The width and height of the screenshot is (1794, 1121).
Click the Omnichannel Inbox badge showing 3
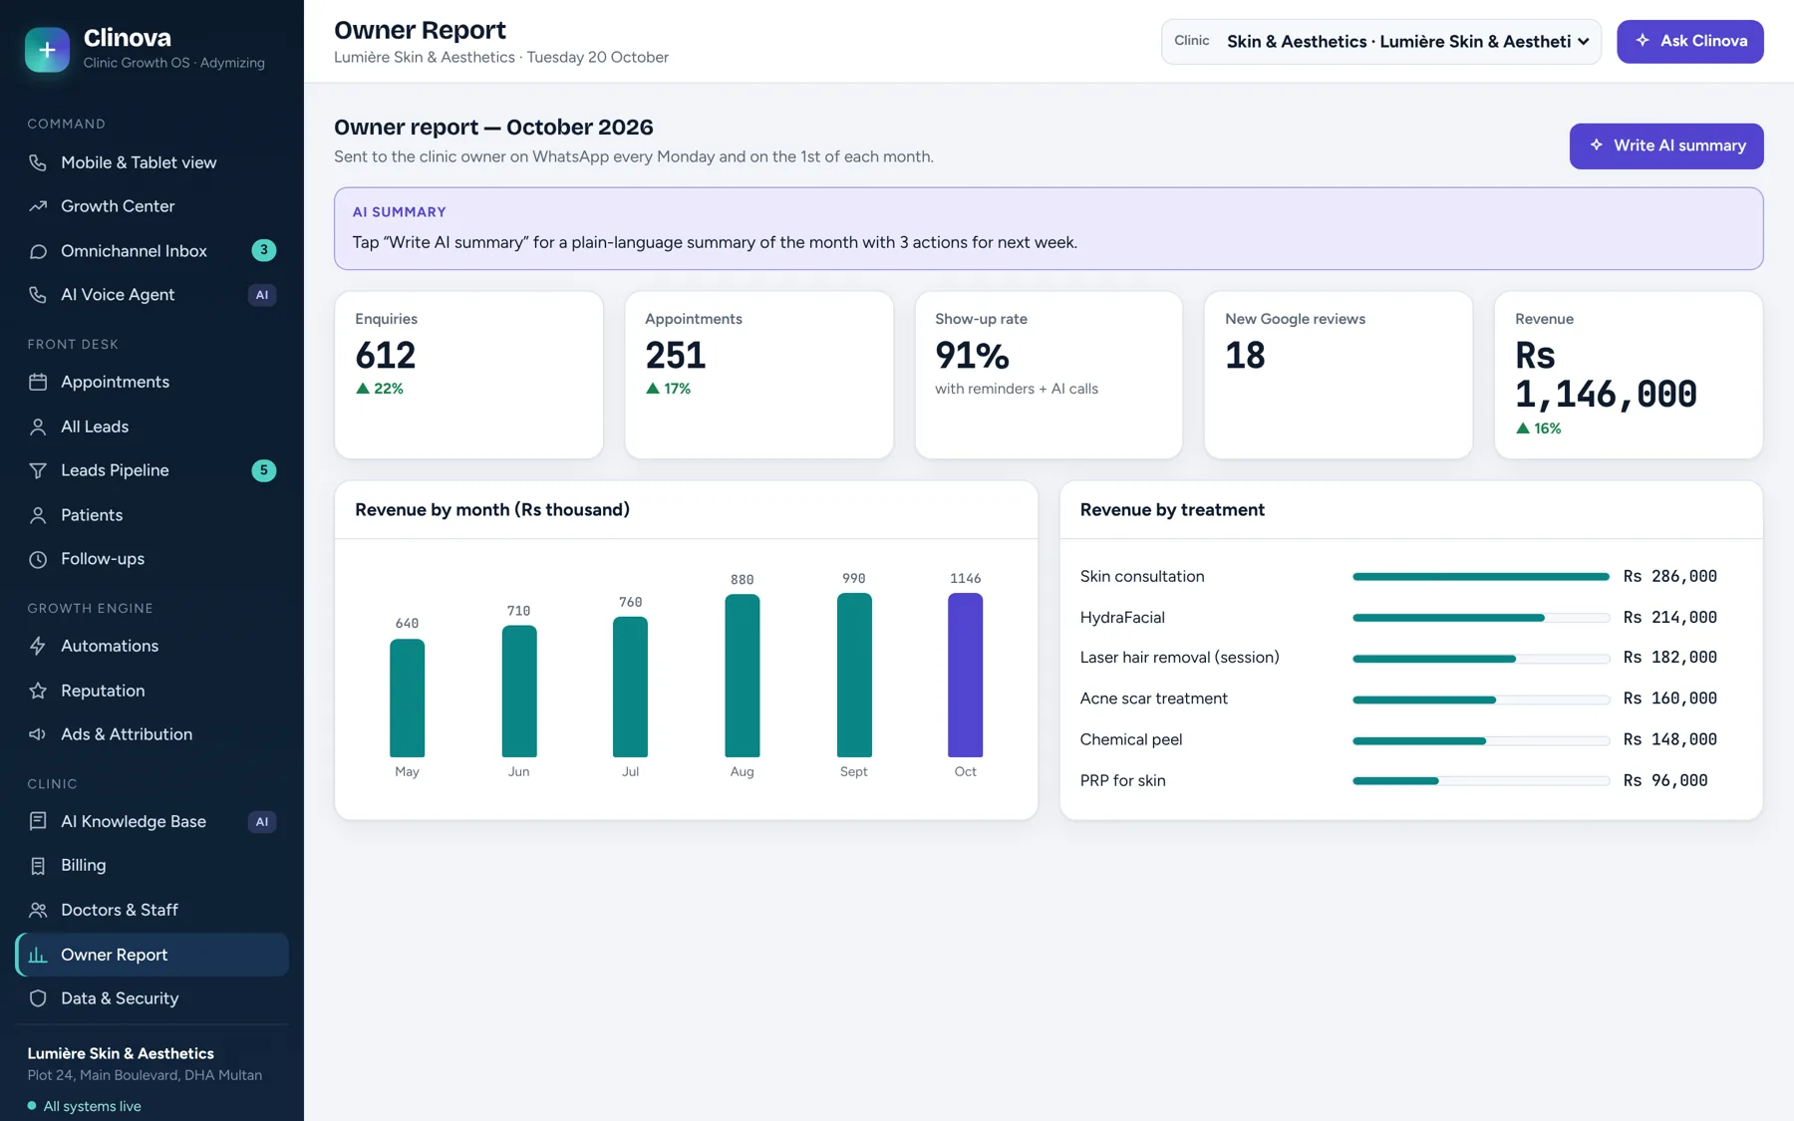[263, 250]
